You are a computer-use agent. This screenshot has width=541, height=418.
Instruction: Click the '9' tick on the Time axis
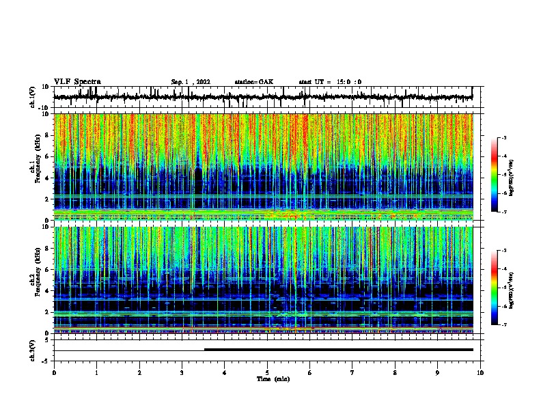click(437, 372)
